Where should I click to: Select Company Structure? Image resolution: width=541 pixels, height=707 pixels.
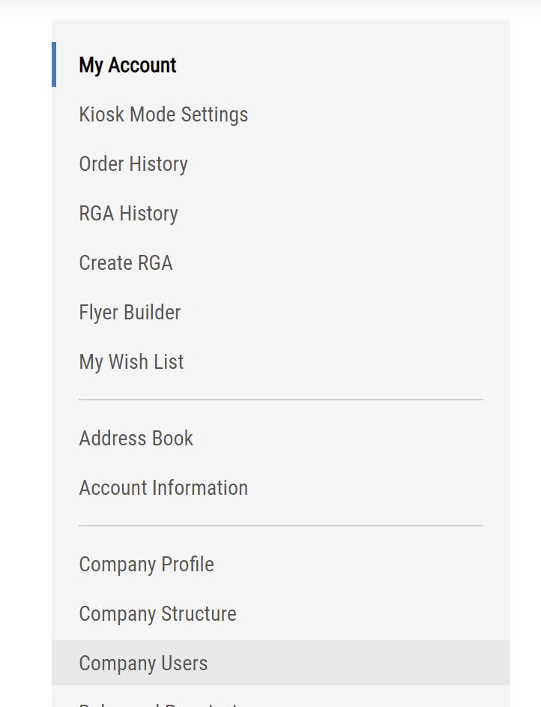click(x=157, y=614)
